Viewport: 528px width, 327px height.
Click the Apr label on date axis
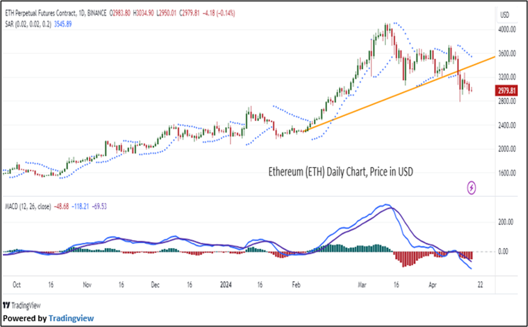pos(432,285)
